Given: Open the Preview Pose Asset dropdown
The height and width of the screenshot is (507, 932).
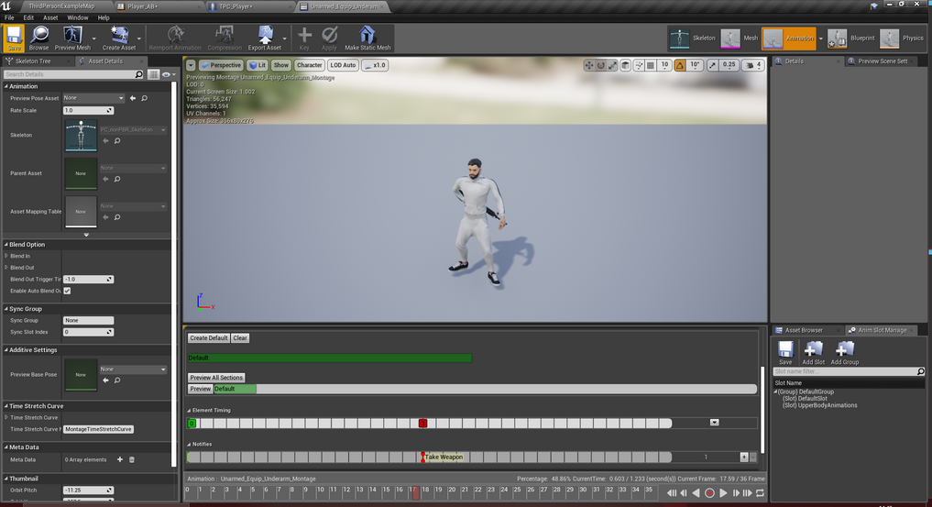Looking at the screenshot, I should point(93,98).
